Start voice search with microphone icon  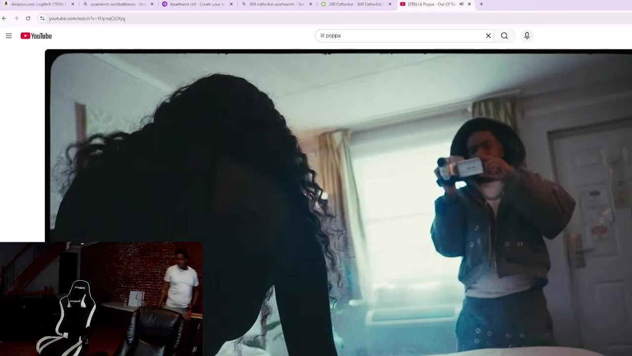527,36
